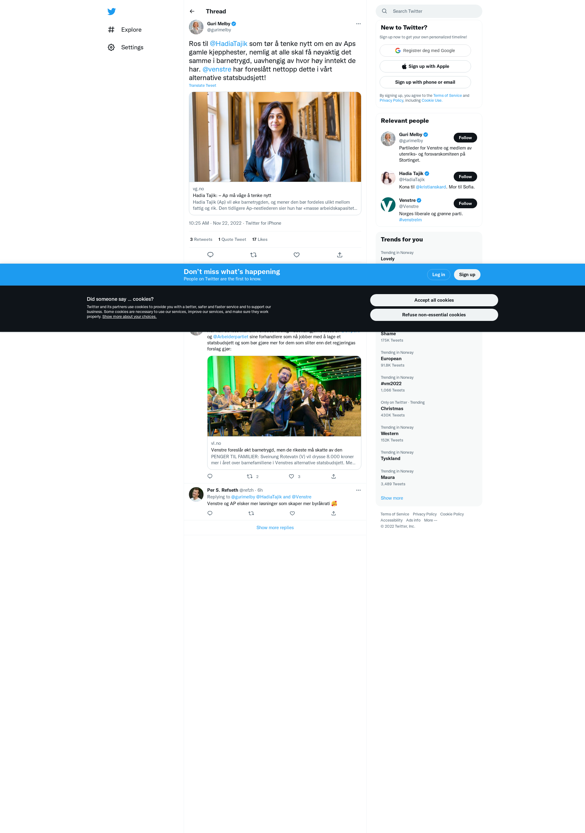Click Show more replies
585x833 pixels.
pos(275,528)
